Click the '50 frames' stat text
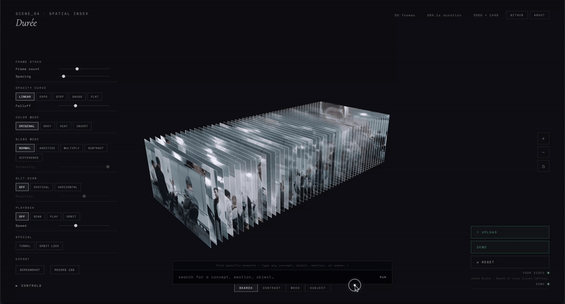 coord(405,15)
